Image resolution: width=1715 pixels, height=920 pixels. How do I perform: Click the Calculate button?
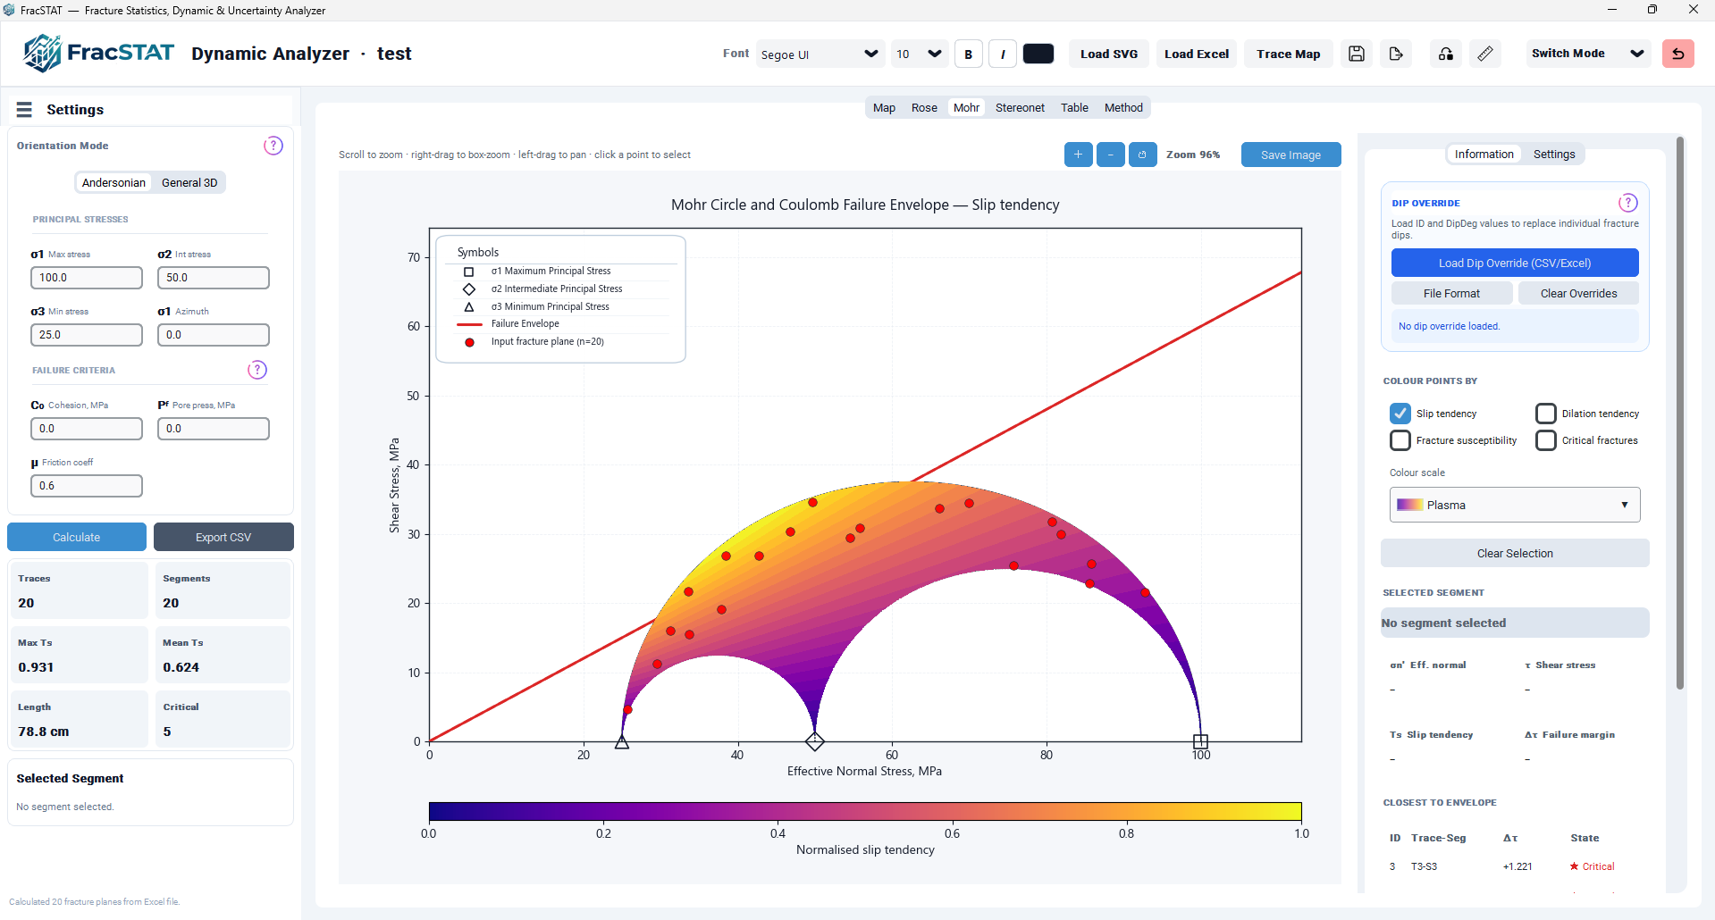click(x=77, y=537)
